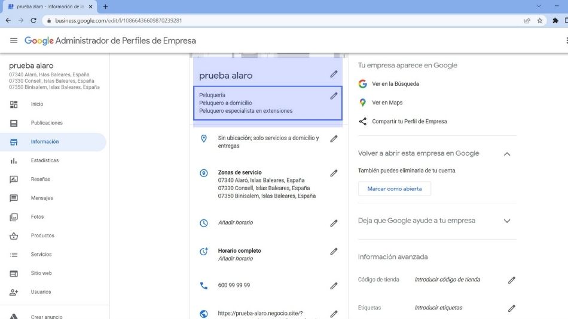Open Ver en la Búsqueda link

[395, 84]
